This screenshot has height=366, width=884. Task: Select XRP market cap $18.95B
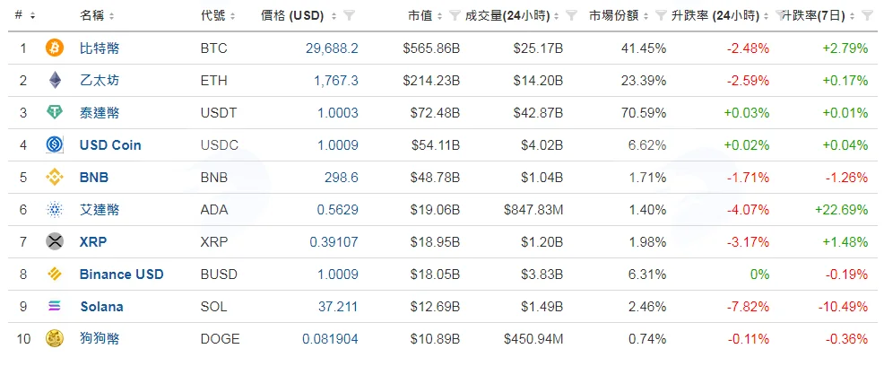pos(435,242)
